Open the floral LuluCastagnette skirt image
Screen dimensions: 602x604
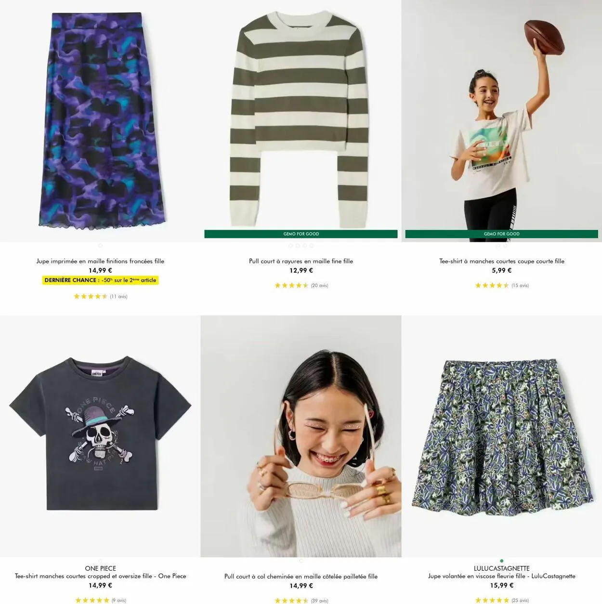[x=502, y=436]
